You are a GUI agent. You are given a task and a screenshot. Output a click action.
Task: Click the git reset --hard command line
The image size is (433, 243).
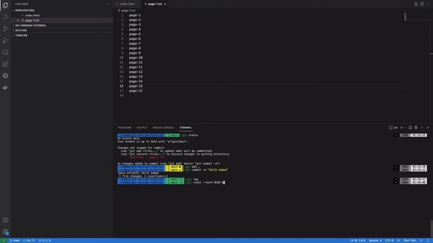pyautogui.click(x=206, y=182)
